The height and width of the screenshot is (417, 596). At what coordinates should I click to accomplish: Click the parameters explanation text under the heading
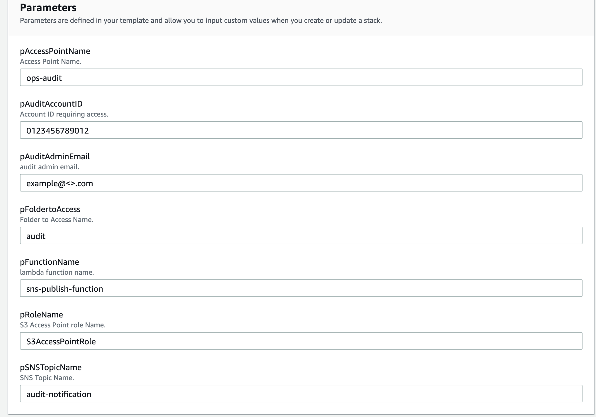201,20
